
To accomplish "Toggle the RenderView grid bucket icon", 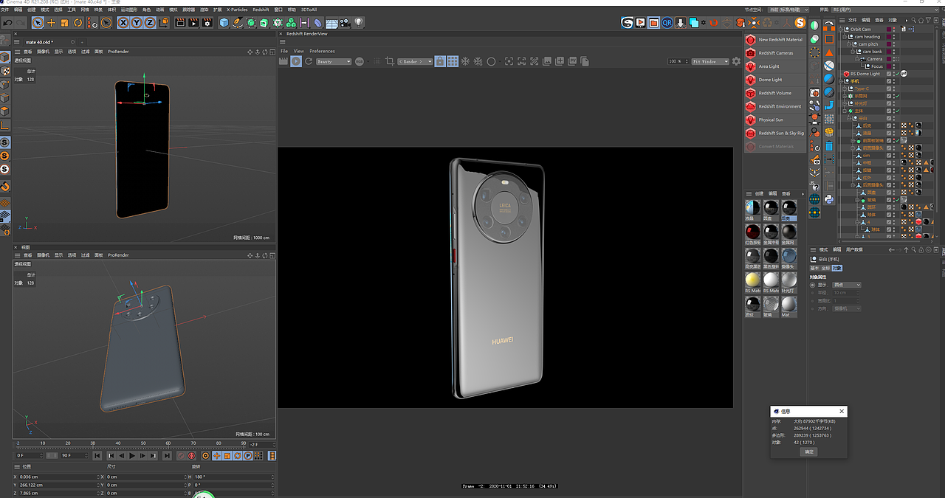I will click(453, 61).
